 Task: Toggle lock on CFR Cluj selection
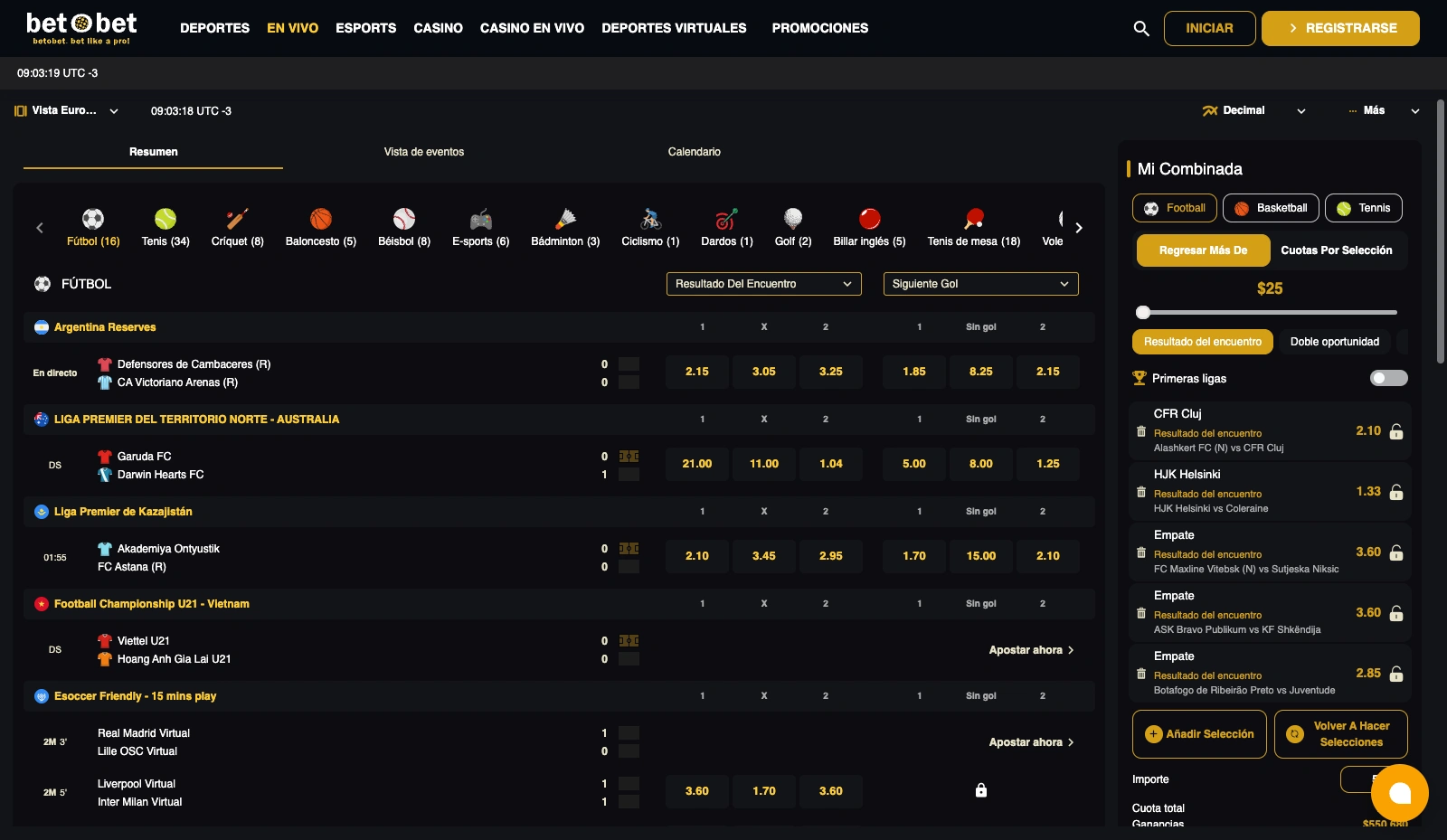click(1396, 431)
